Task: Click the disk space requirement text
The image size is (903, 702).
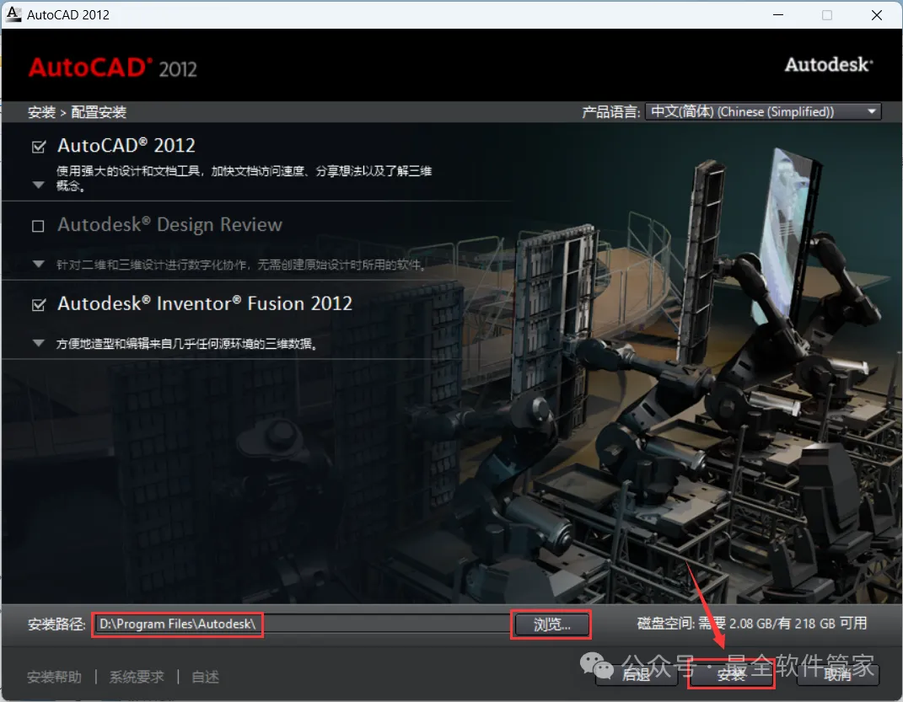Action: (751, 623)
